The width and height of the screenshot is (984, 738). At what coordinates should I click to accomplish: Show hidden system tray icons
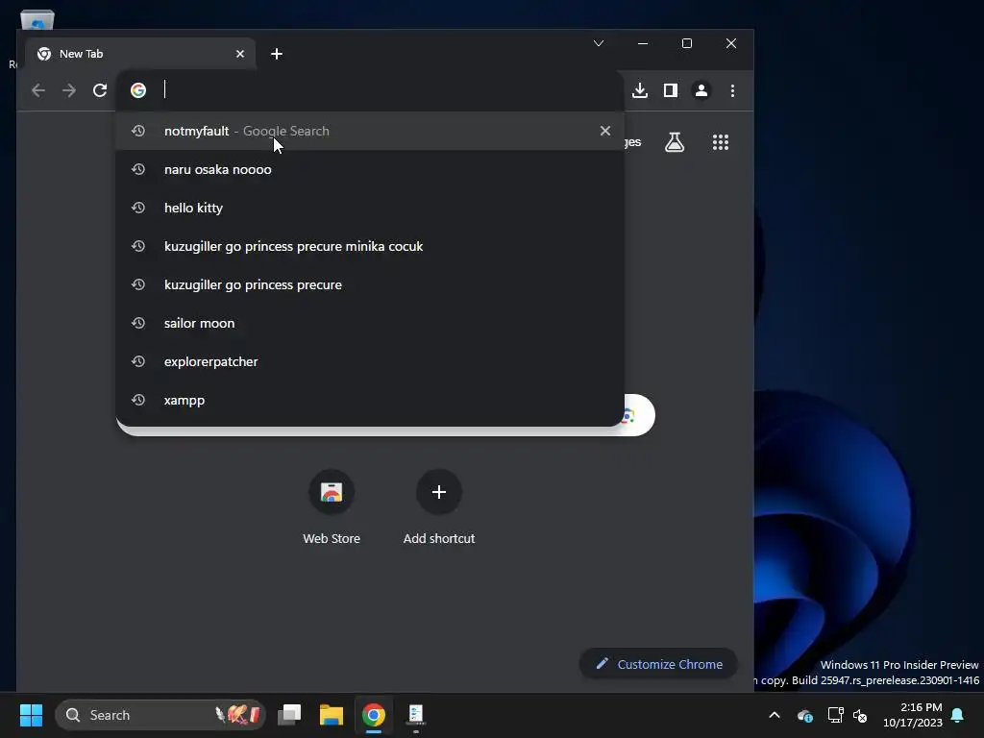(775, 715)
